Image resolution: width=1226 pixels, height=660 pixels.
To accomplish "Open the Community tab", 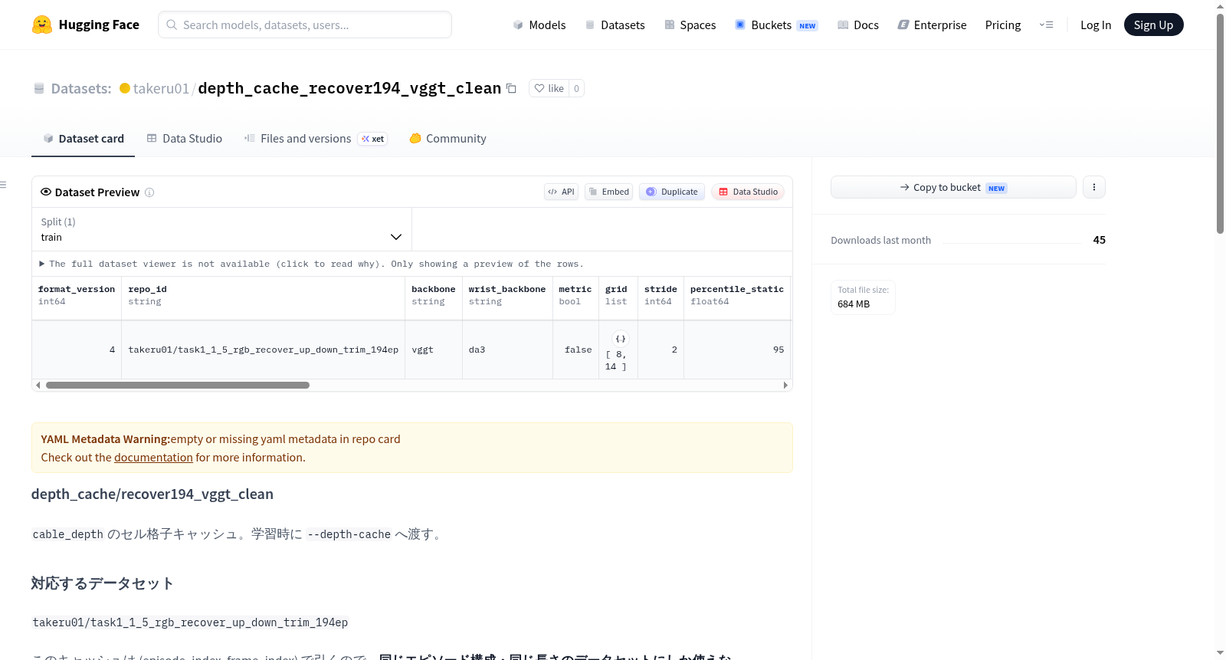I will click(x=447, y=139).
